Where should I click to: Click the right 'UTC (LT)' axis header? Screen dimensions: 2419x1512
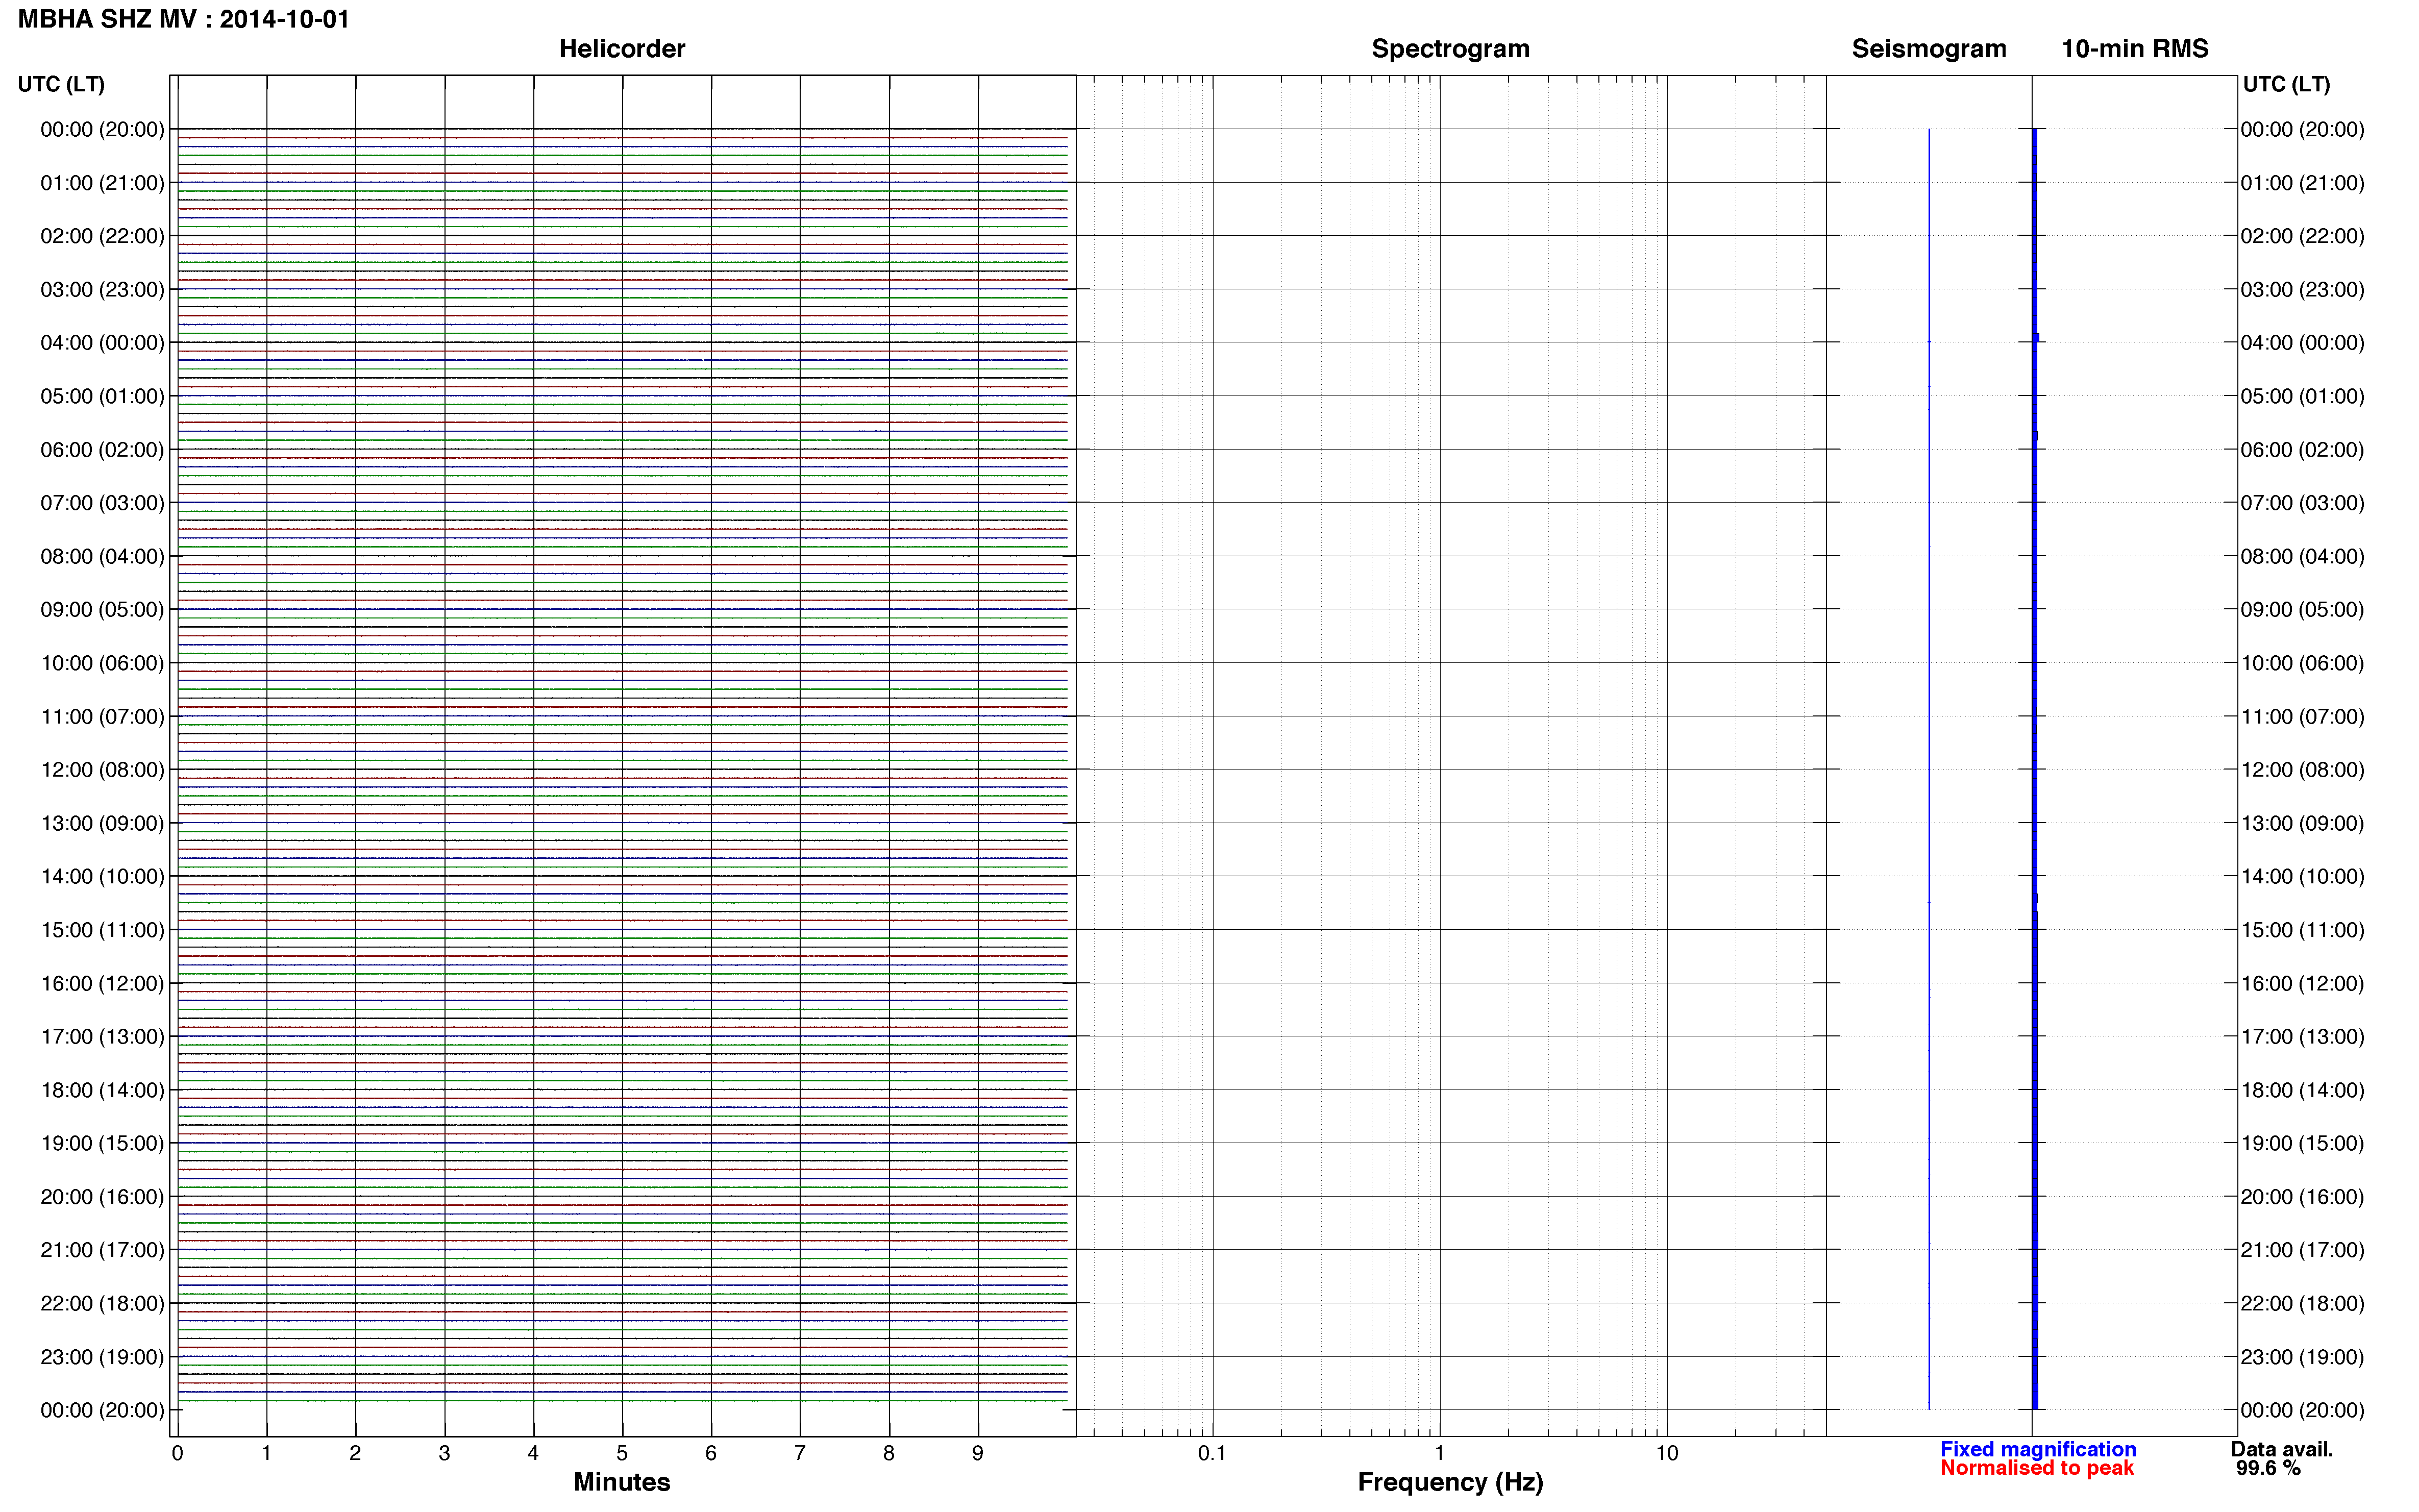click(x=2286, y=84)
